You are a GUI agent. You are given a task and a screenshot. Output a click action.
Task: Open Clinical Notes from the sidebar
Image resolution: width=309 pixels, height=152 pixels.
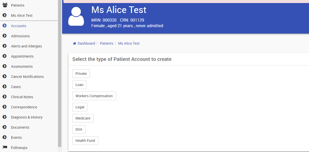pyautogui.click(x=22, y=97)
